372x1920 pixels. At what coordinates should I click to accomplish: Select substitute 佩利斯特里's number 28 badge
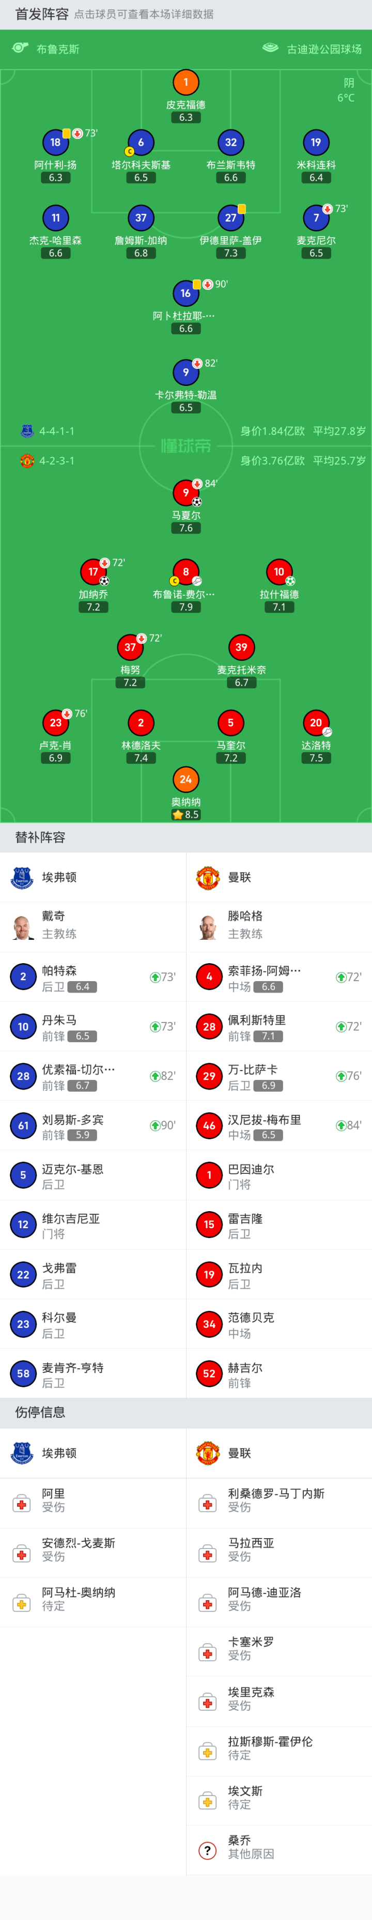(209, 1026)
